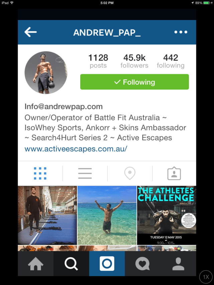This screenshot has width=214, height=285.
Task: Go to own profile tab icon
Action: [x=178, y=264]
